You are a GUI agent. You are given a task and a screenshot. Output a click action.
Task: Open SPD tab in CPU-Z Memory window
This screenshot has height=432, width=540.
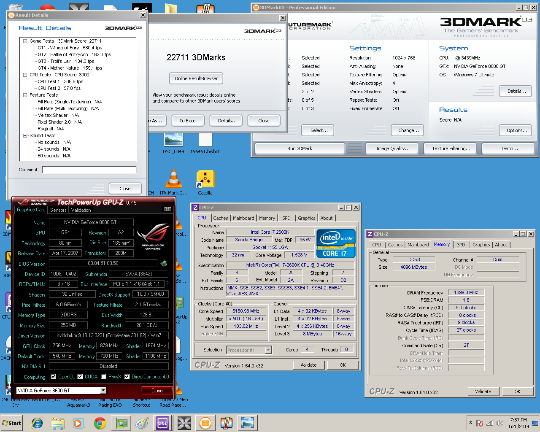click(461, 245)
